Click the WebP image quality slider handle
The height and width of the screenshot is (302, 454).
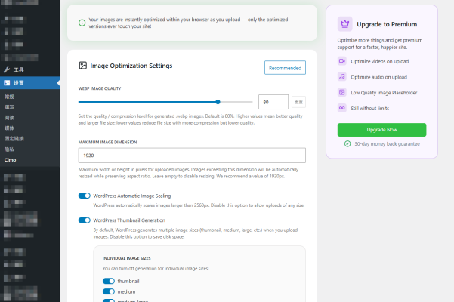click(218, 101)
